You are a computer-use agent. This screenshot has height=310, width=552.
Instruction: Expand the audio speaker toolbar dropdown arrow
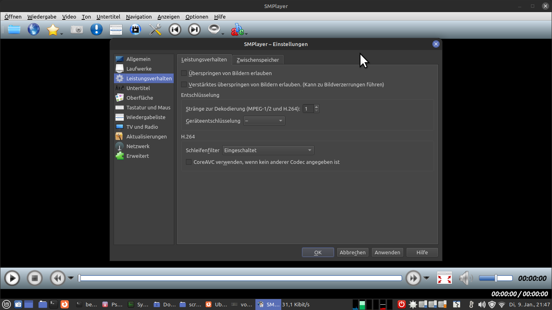[x=223, y=34]
